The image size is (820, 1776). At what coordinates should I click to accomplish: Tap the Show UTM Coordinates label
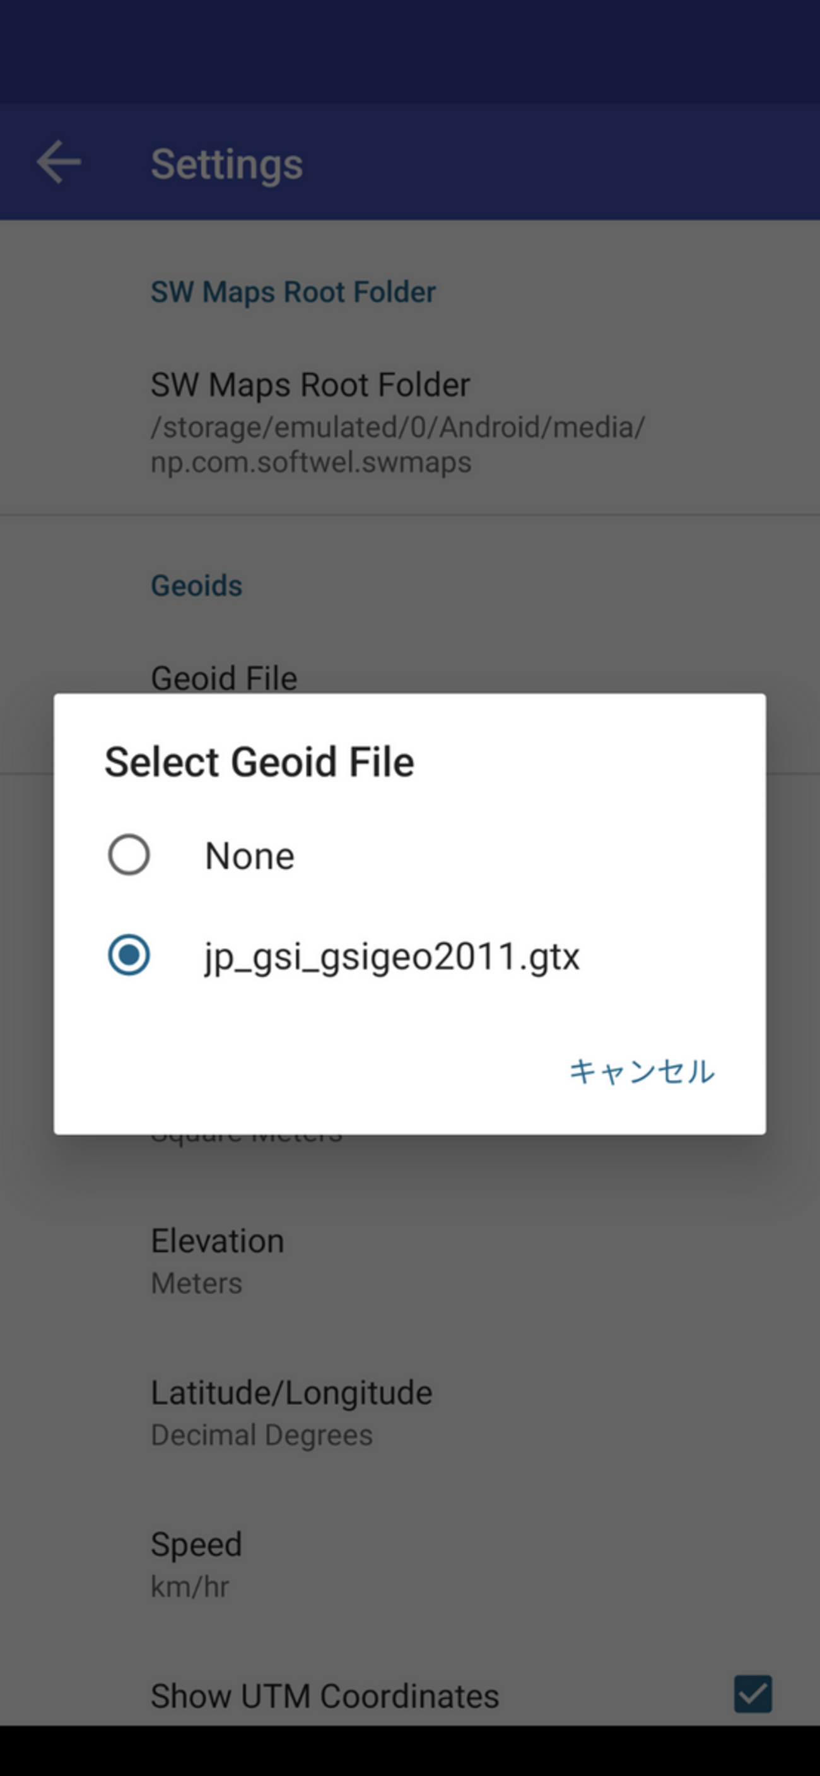(324, 1696)
